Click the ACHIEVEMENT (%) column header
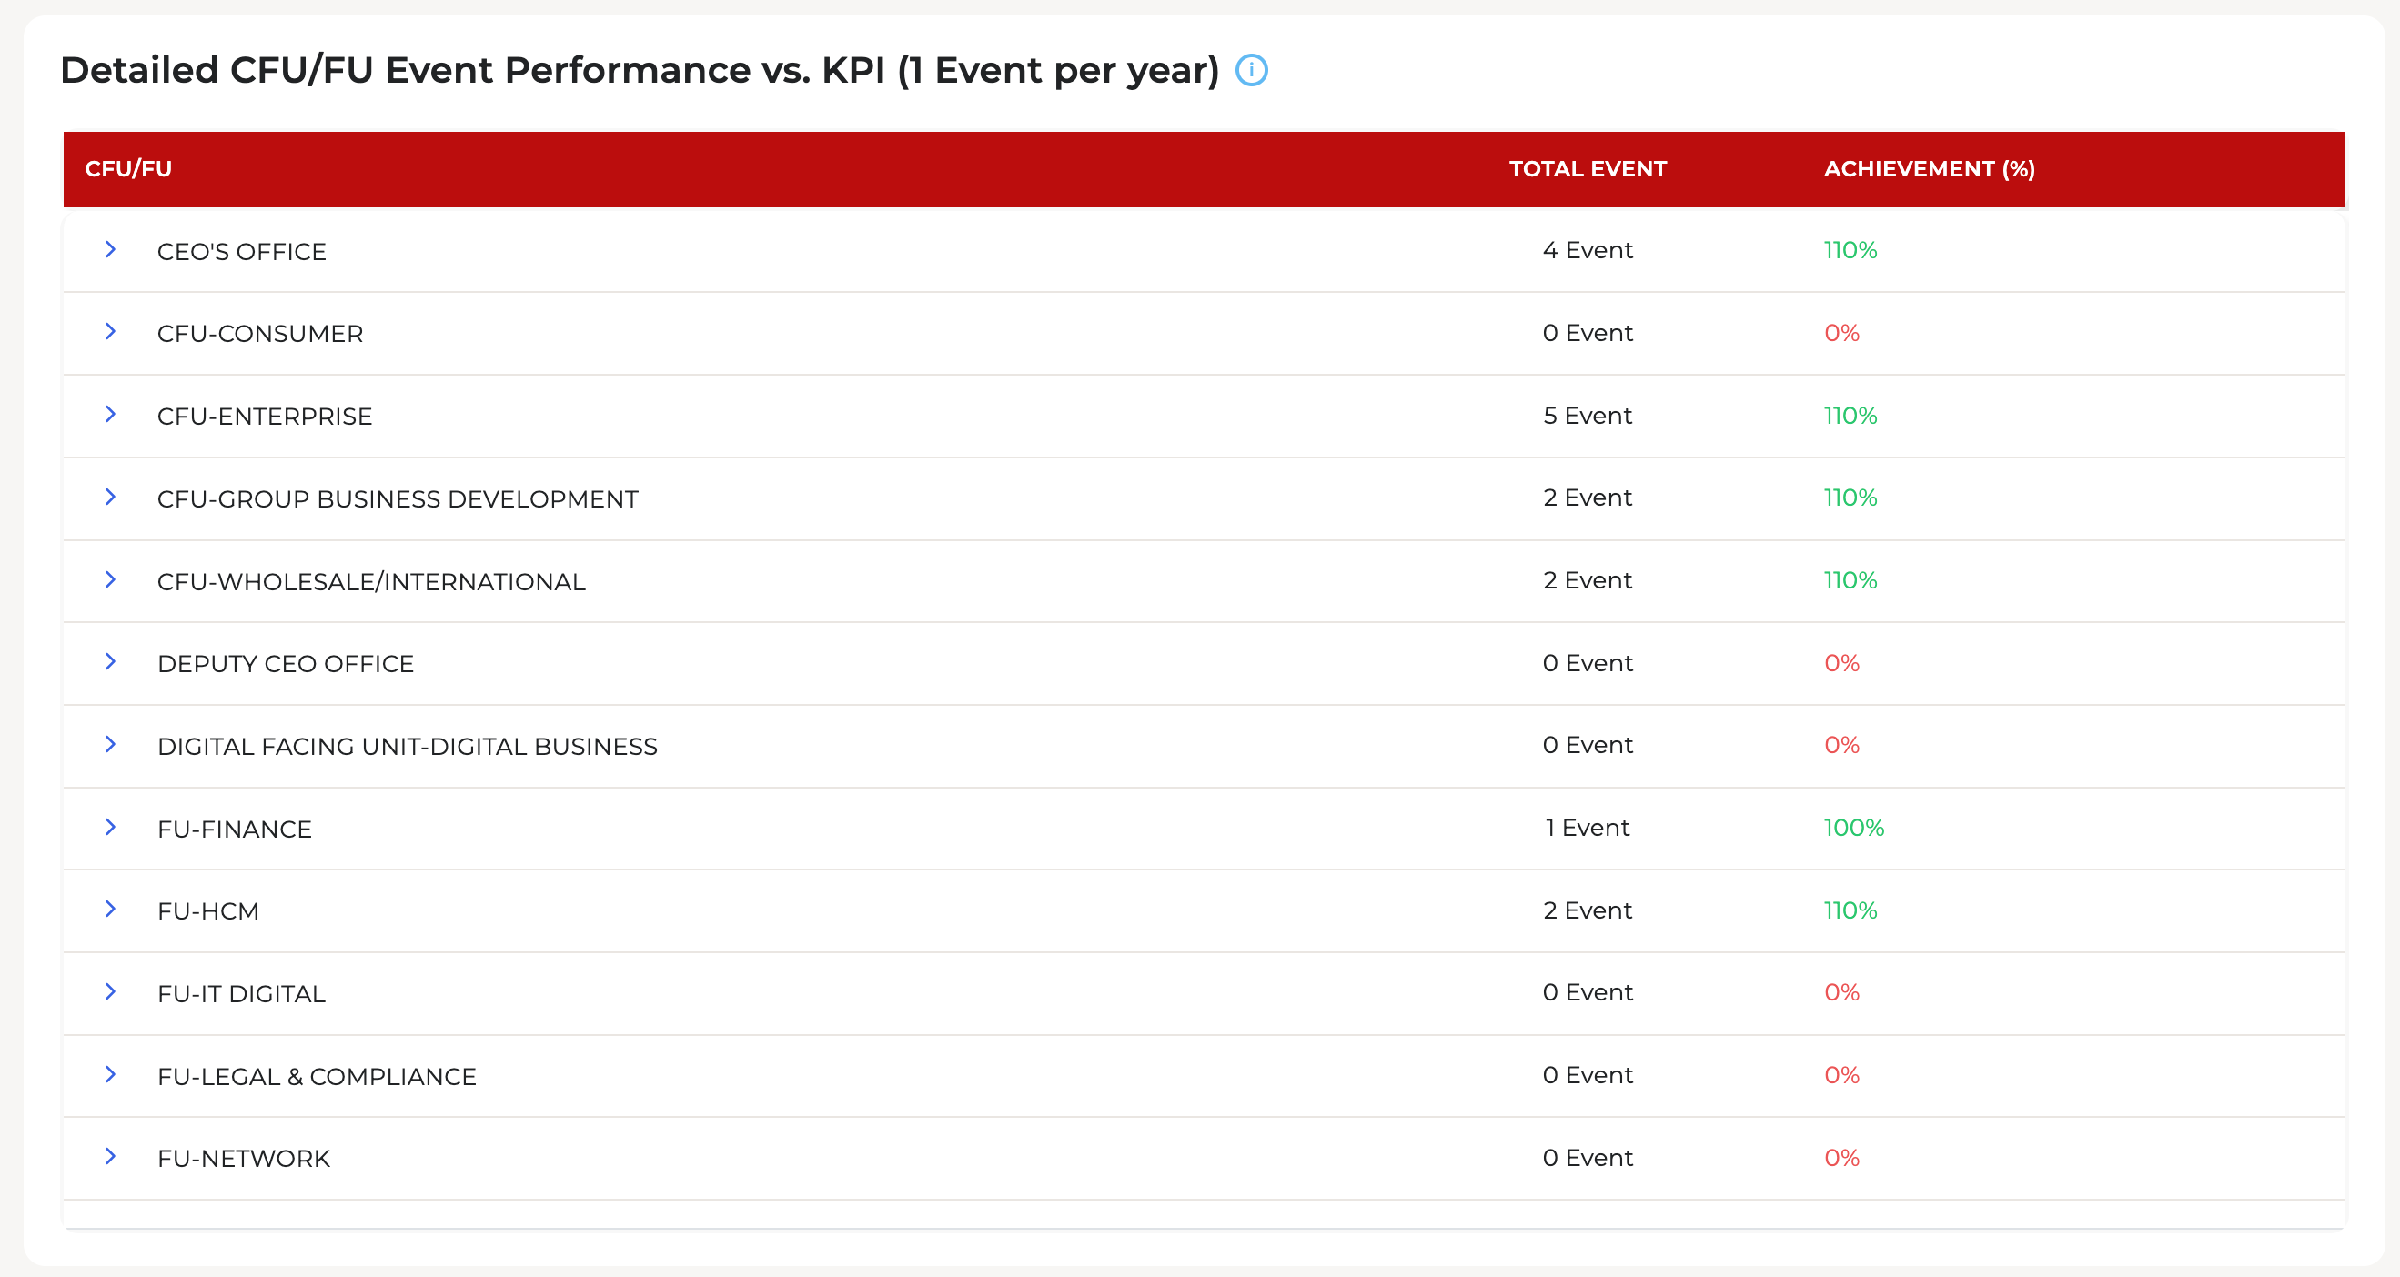Image resolution: width=2400 pixels, height=1277 pixels. (1929, 169)
